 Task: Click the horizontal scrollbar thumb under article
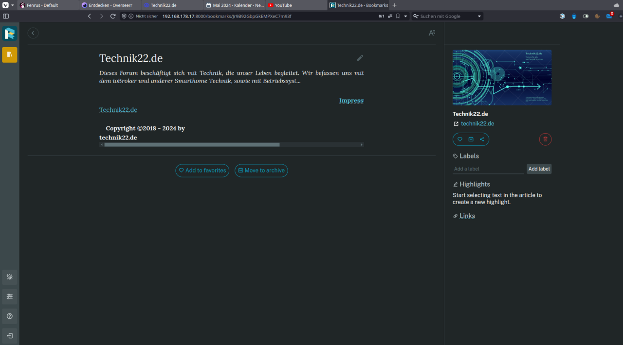click(192, 145)
